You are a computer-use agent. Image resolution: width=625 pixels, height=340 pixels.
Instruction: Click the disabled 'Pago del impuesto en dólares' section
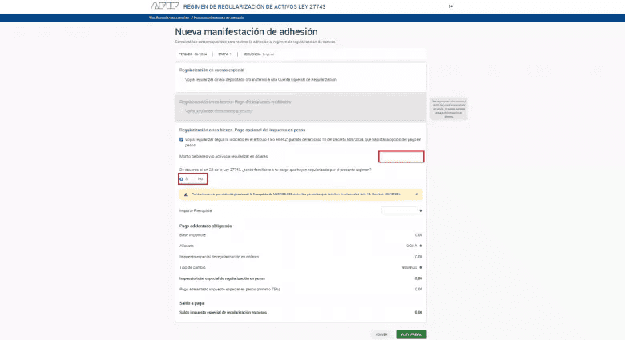pyautogui.click(x=300, y=106)
